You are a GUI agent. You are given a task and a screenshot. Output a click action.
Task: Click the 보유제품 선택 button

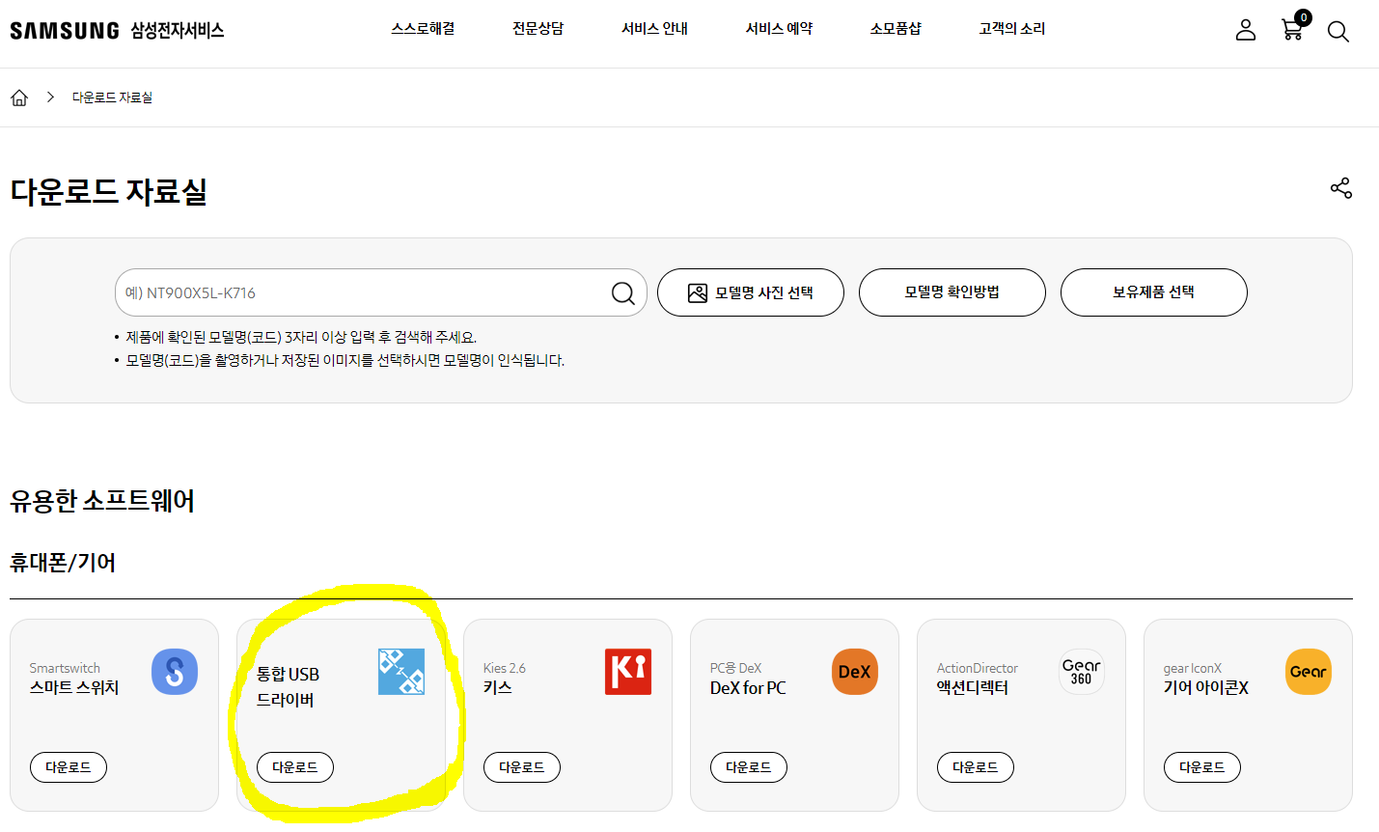pyautogui.click(x=1154, y=292)
